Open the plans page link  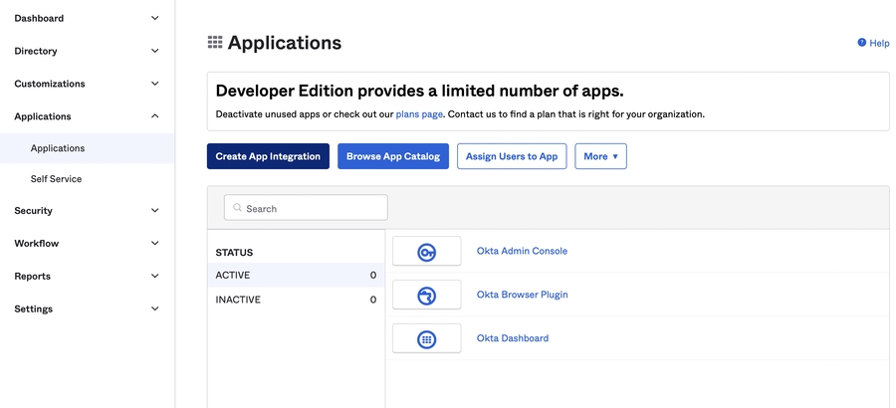[419, 114]
